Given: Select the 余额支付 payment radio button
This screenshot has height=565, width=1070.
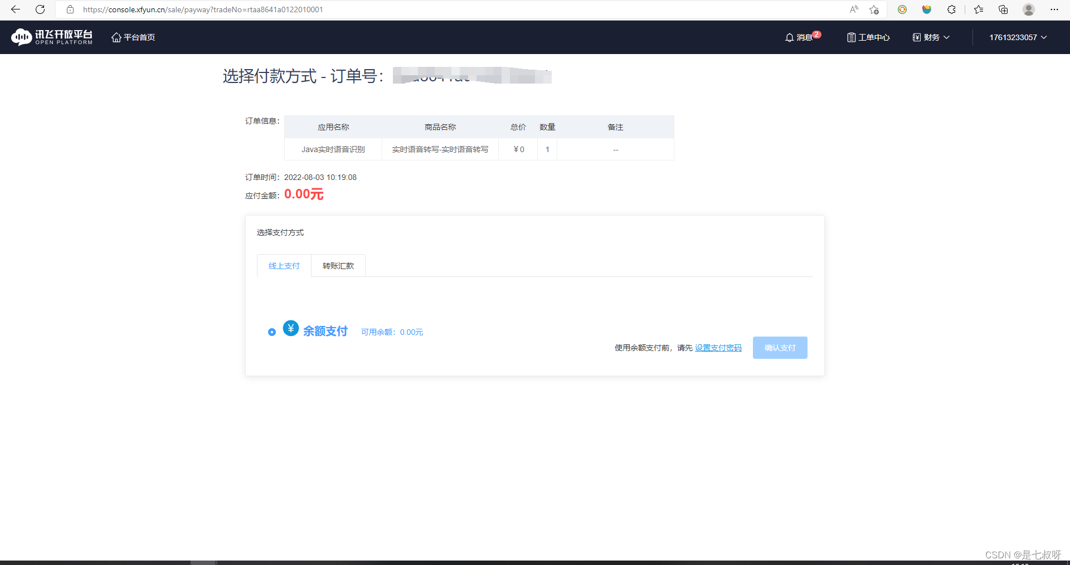Looking at the screenshot, I should coord(271,332).
